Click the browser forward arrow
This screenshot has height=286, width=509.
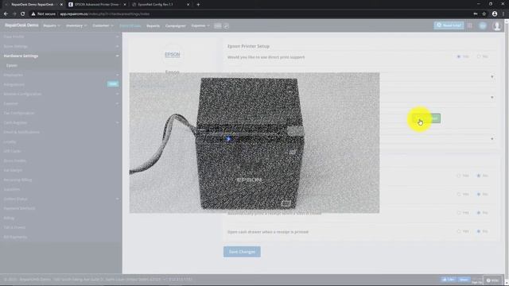point(14,14)
